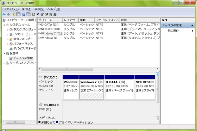This screenshot has width=197, height=131.
Task: Open the 操作(A) menu
Action: (26, 9)
